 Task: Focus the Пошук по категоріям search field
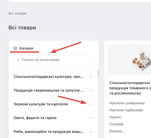tap(54, 60)
